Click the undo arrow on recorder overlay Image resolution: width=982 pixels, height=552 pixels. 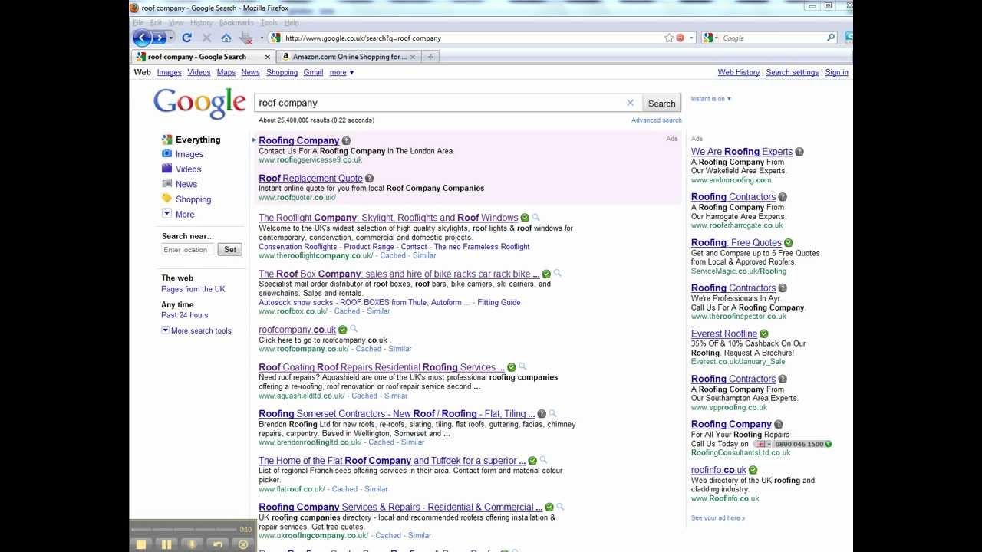click(218, 544)
